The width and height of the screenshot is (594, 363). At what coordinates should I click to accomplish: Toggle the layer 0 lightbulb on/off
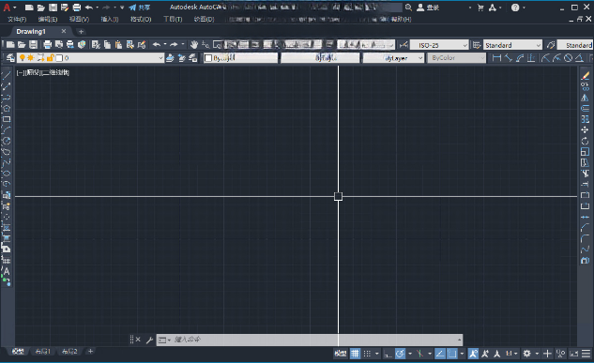pyautogui.click(x=23, y=57)
